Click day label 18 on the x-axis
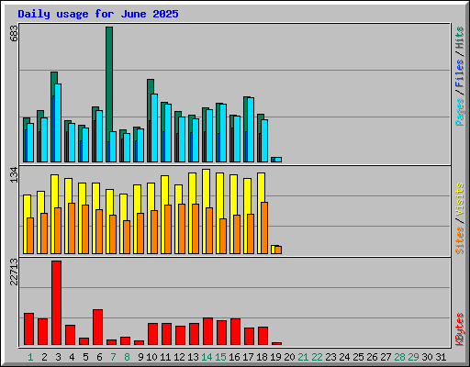This screenshot has width=470, height=367. click(262, 357)
